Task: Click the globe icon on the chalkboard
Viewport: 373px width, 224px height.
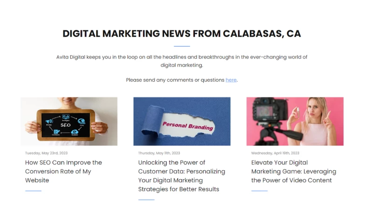Action: click(81, 121)
